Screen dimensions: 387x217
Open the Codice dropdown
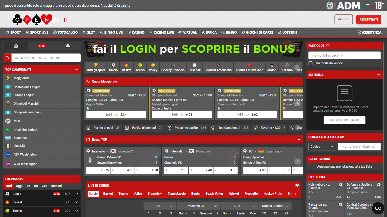coord(322,147)
